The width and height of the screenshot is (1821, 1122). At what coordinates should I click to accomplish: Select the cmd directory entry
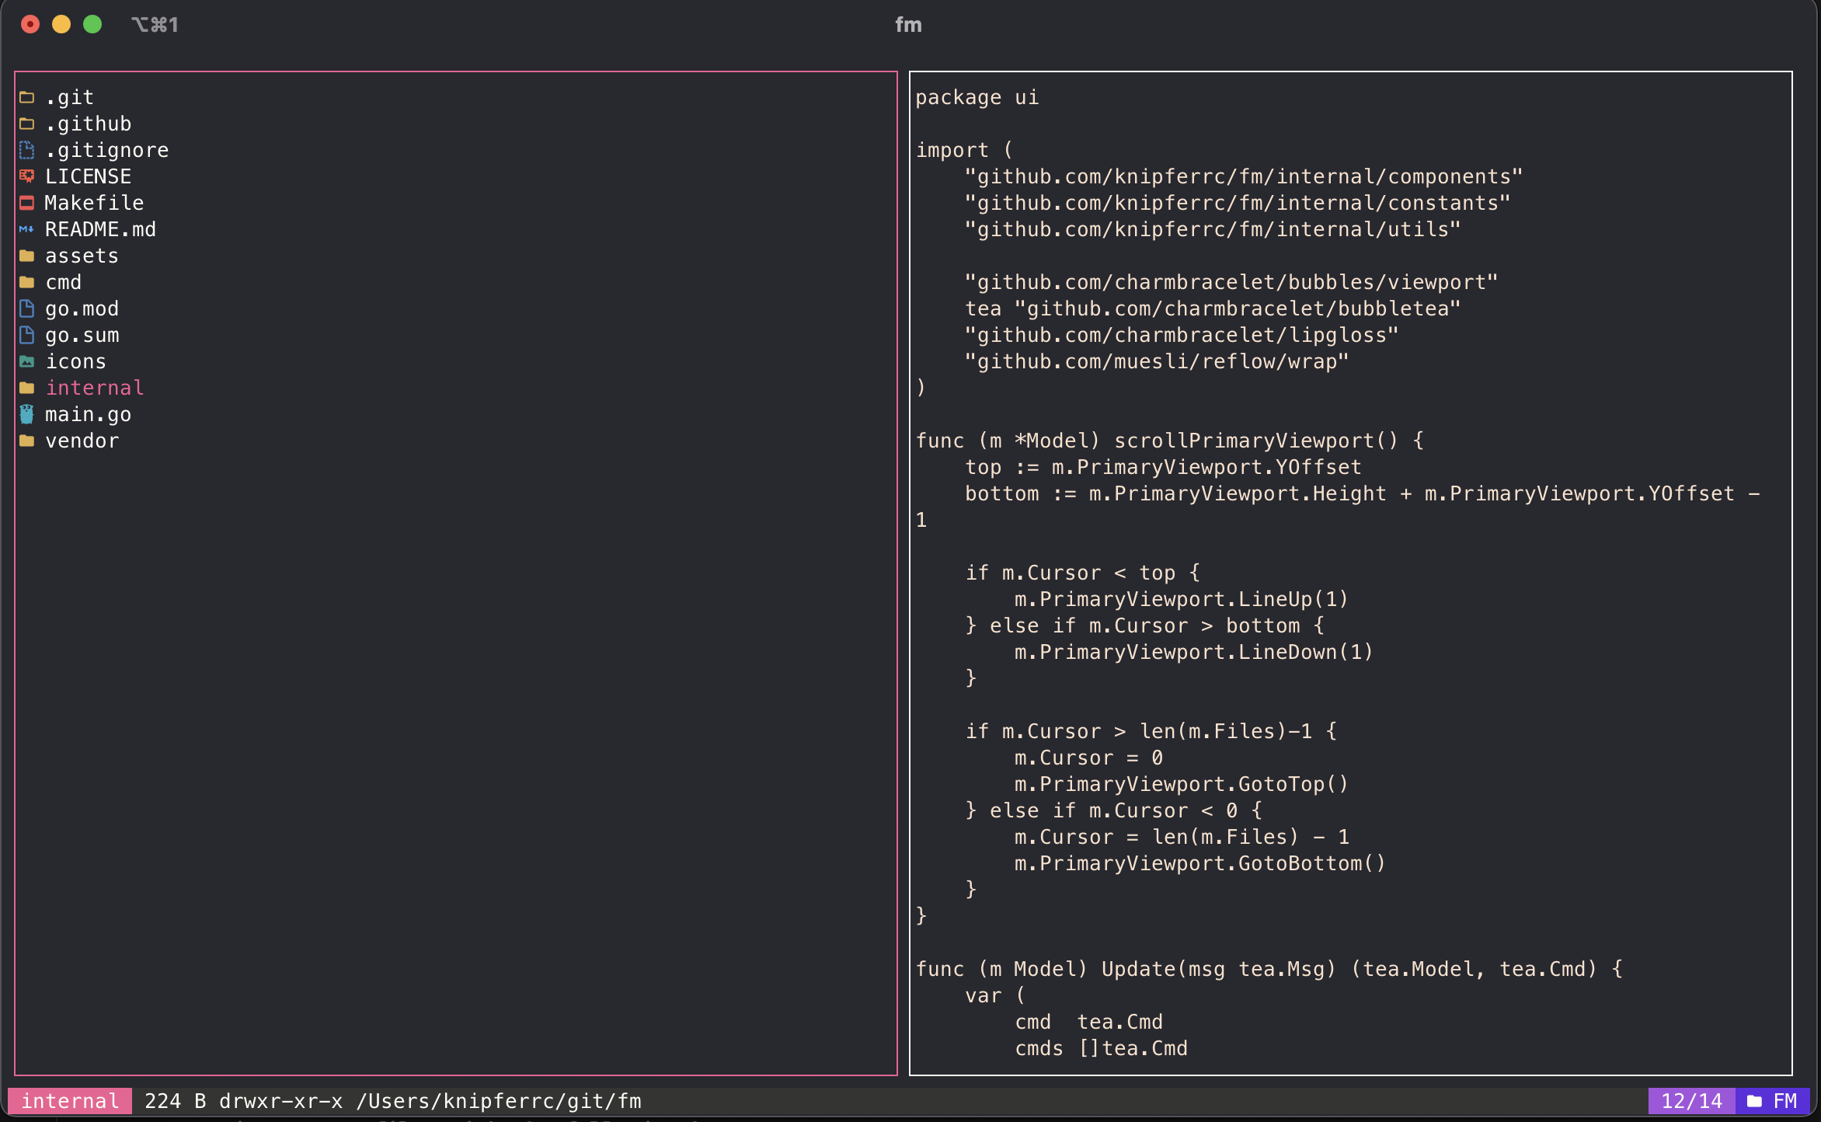pos(63,282)
